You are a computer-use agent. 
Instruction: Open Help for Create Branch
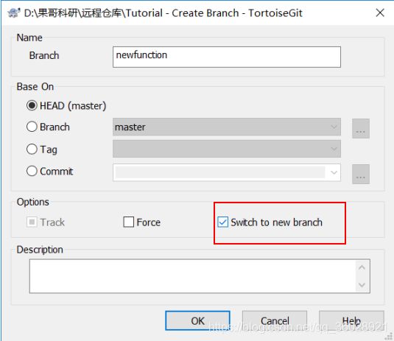tap(351, 320)
